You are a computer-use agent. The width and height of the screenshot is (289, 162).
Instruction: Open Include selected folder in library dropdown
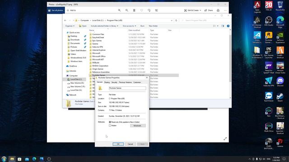pos(104,26)
